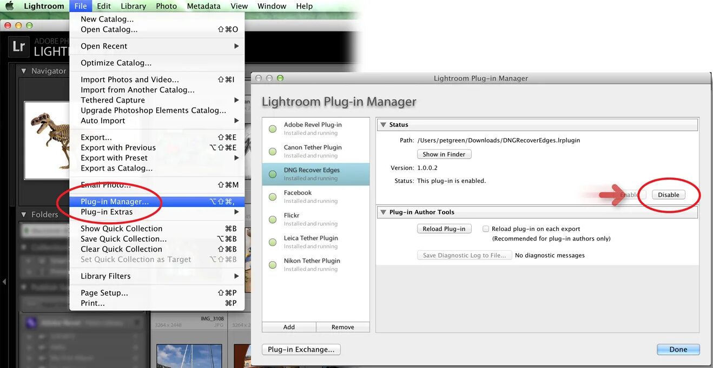Choose Import Photos and Video...
Image resolution: width=713 pixels, height=368 pixels.
(x=157, y=79)
